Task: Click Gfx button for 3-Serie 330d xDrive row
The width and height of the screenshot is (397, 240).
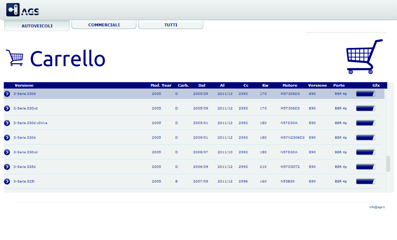Action: (x=366, y=123)
